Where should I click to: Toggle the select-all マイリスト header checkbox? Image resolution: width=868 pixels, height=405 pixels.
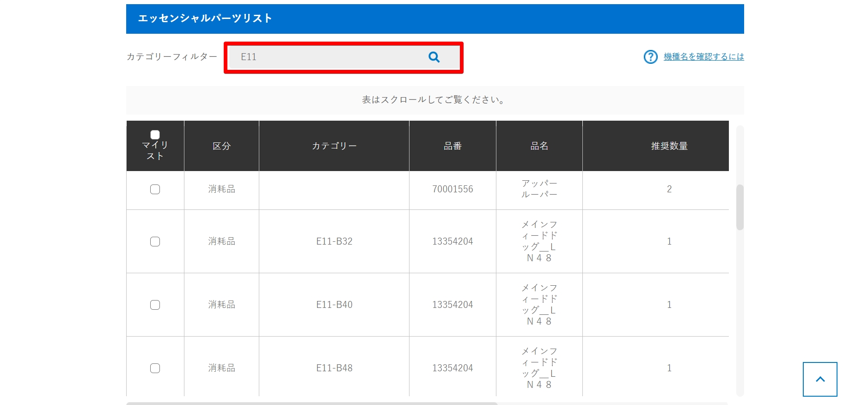click(155, 135)
